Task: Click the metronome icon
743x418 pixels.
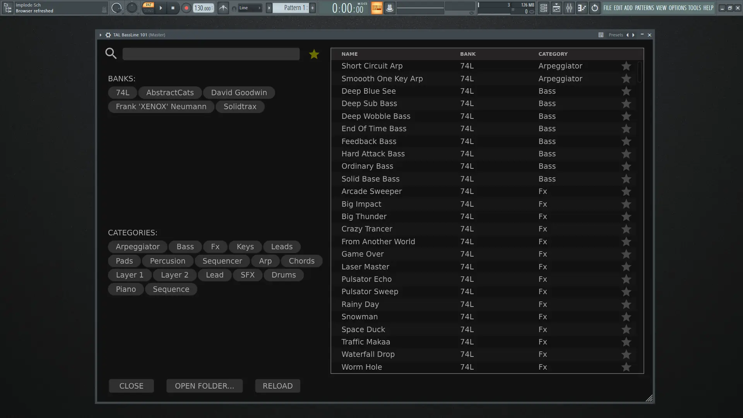Action: click(223, 7)
